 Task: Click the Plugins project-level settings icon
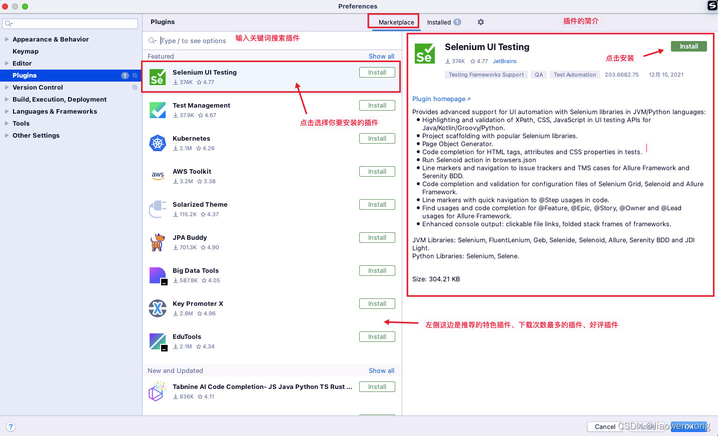(135, 76)
